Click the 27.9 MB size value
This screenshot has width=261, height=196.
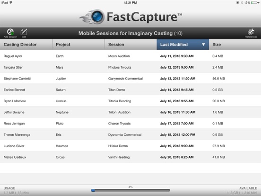pos(218,146)
